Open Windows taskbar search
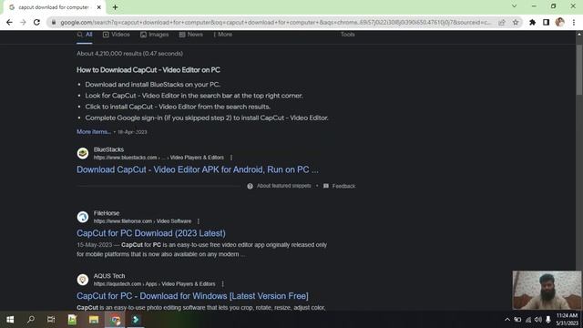 (31, 320)
